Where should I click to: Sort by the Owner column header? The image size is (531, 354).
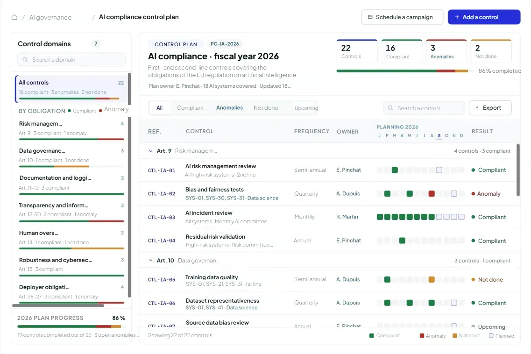coord(347,131)
